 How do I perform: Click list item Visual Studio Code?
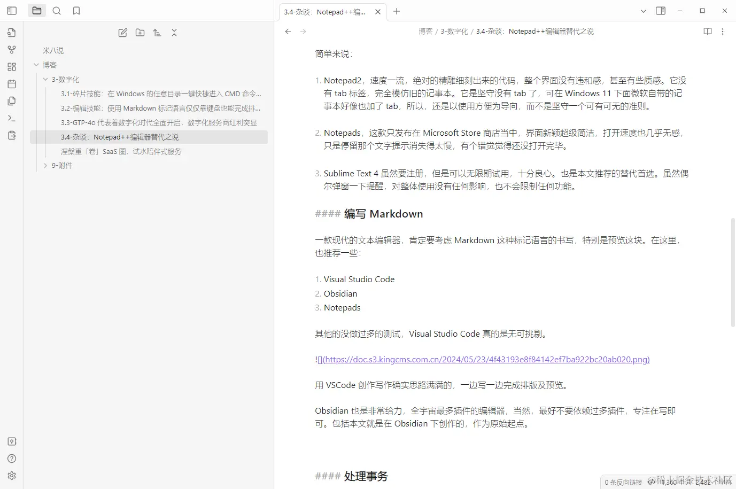(359, 280)
